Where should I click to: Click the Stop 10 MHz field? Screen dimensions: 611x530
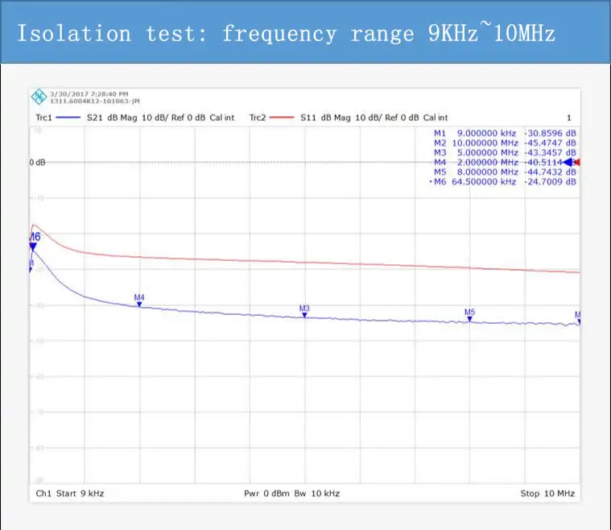click(547, 493)
